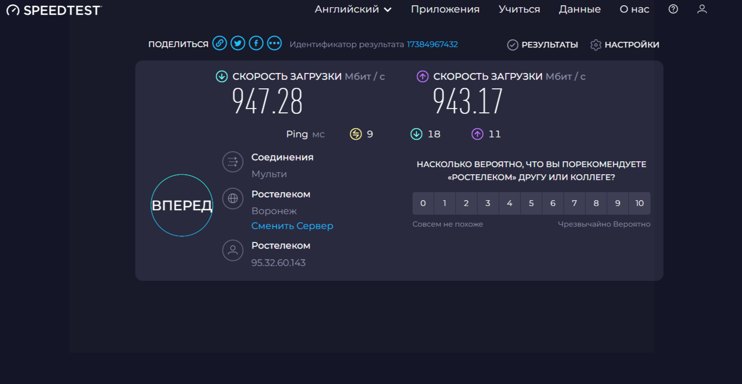Click the help question mark icon
Screen dimensions: 742x384
point(673,9)
